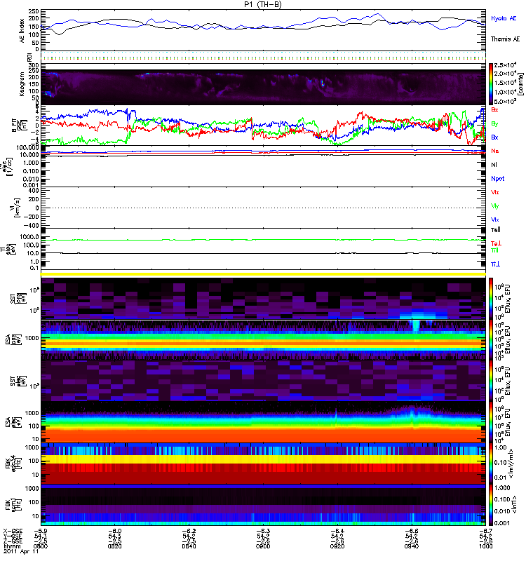Click the 0820 time tick label
Screen dimensions: 526x561
(x=114, y=547)
